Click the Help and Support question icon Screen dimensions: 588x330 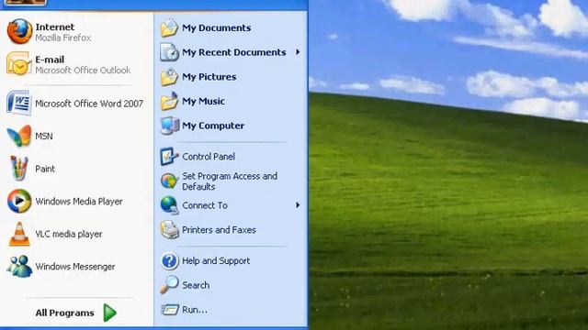(169, 260)
